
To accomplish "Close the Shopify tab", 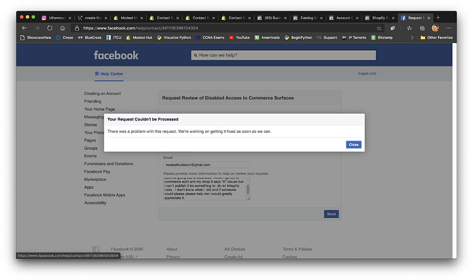I will point(393,18).
